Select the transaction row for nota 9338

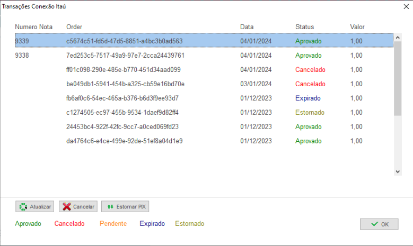(125, 55)
